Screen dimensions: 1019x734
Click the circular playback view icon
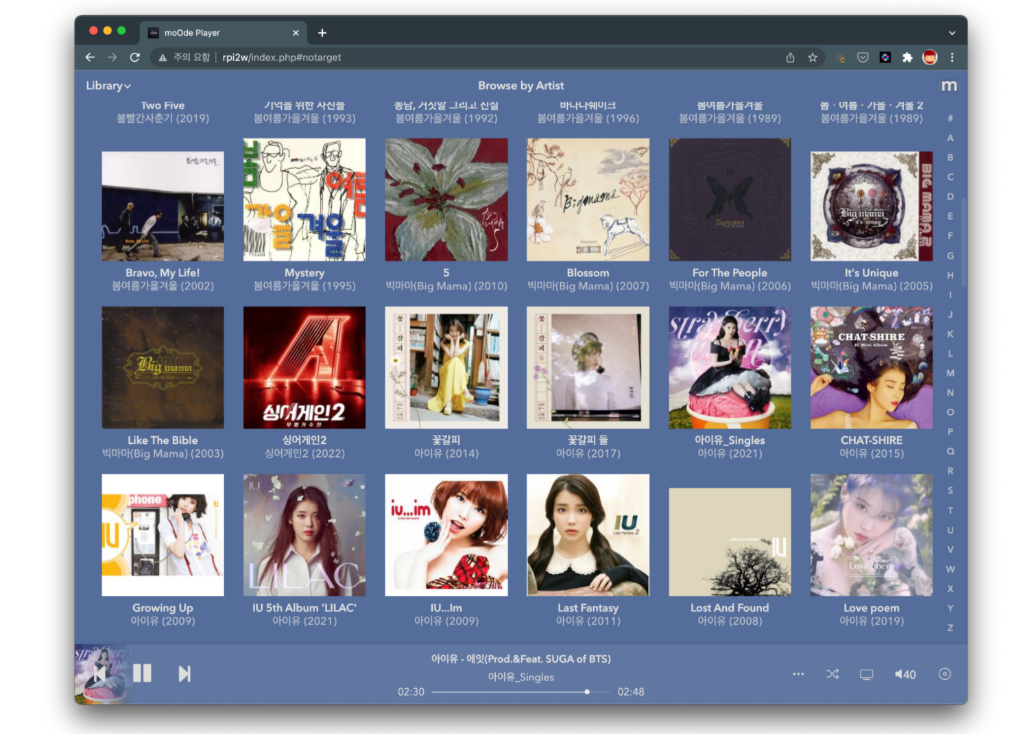[945, 674]
